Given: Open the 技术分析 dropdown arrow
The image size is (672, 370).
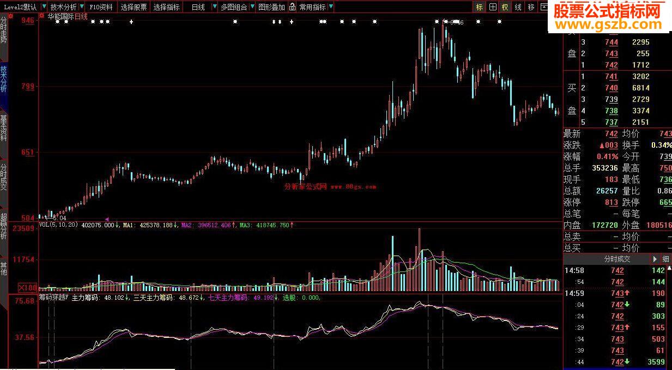Looking at the screenshot, I should 82,7.
